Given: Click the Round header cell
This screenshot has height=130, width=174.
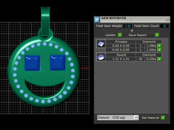Looking at the screenshot, I should (121, 55).
